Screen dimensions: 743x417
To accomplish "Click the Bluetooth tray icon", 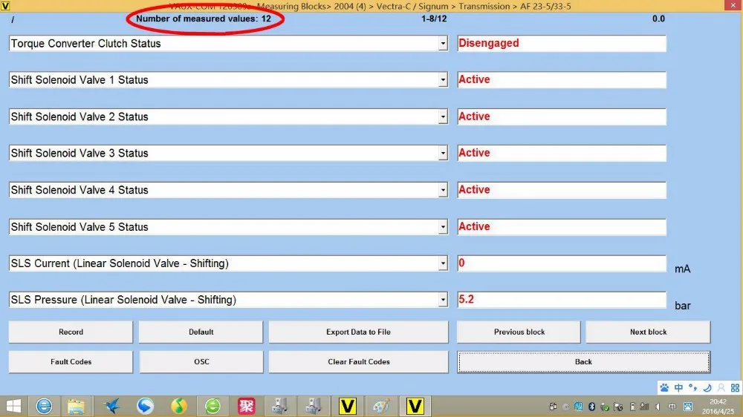I will point(592,407).
